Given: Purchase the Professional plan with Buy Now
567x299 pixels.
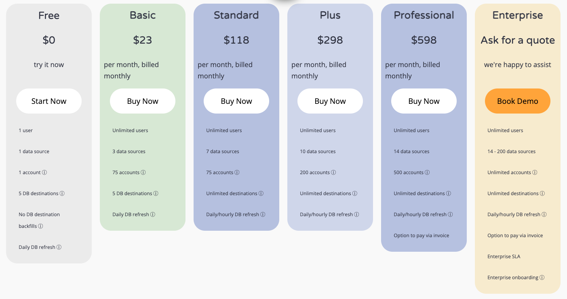Looking at the screenshot, I should click(x=424, y=101).
